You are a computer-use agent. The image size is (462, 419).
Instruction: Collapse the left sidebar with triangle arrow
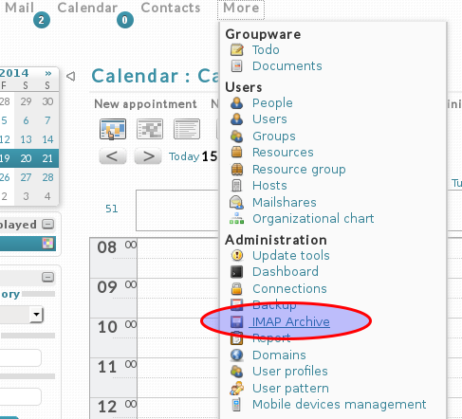[x=71, y=76]
